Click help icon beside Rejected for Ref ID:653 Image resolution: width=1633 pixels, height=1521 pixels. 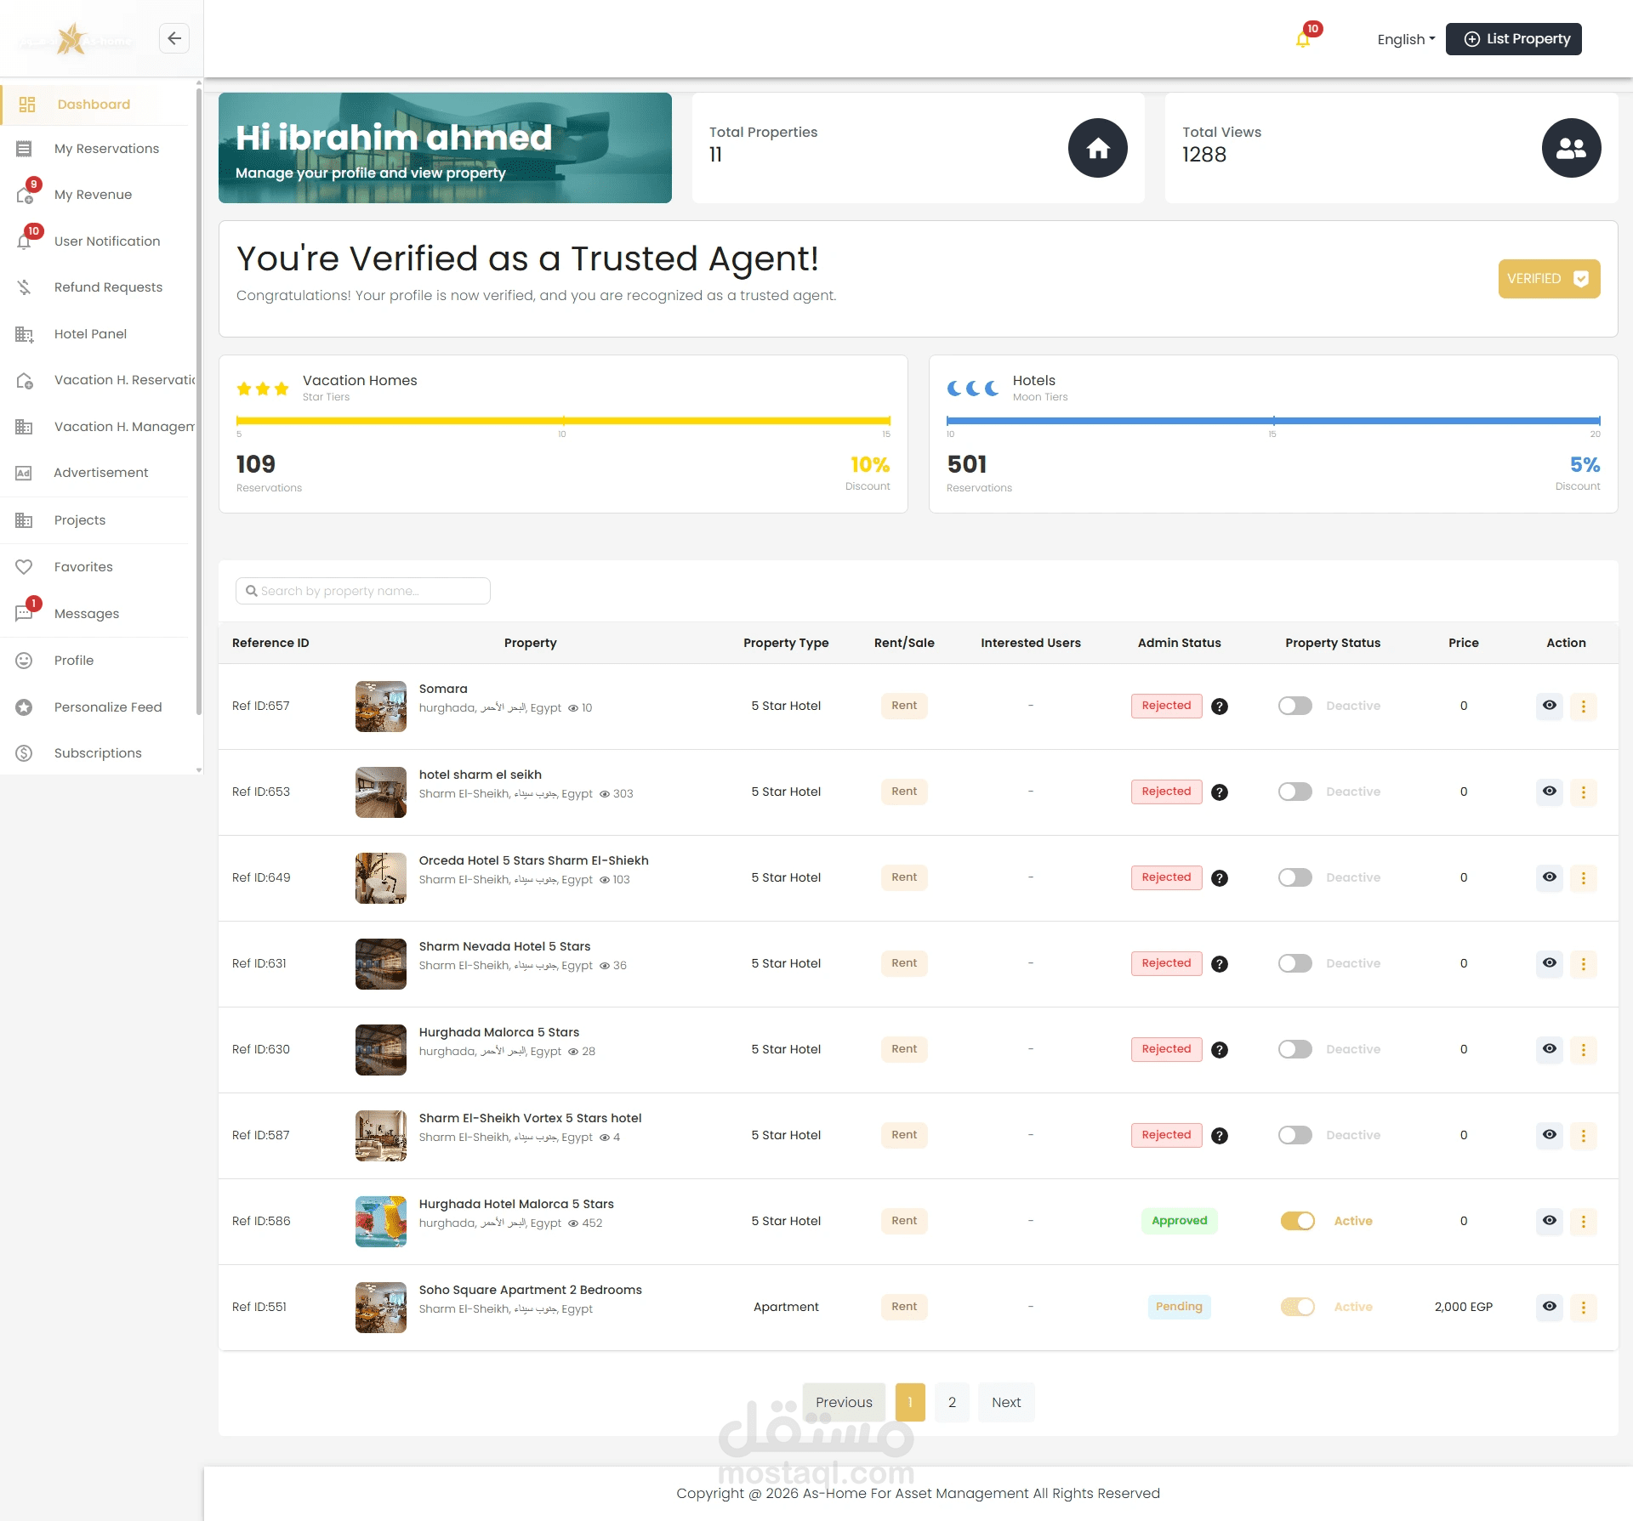click(1219, 792)
